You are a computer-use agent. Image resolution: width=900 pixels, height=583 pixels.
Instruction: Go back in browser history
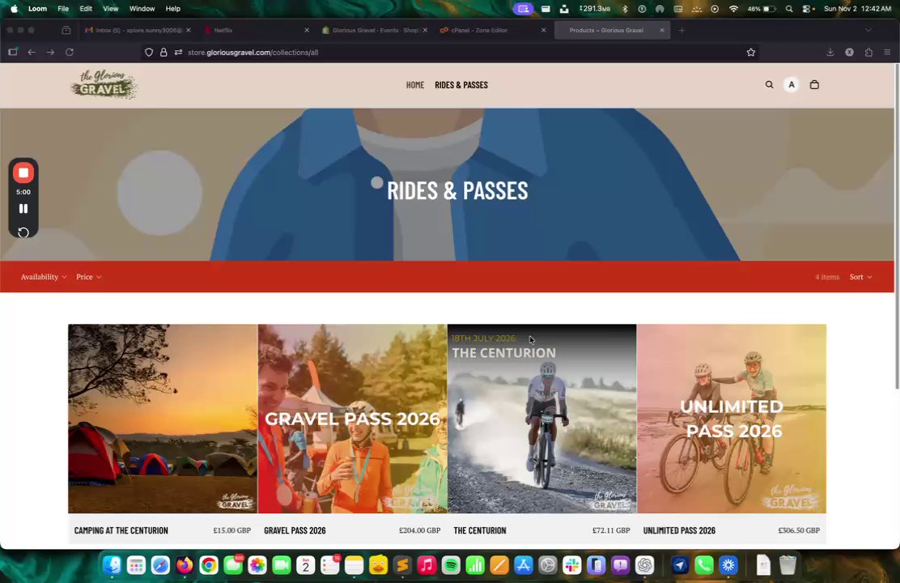click(x=32, y=53)
